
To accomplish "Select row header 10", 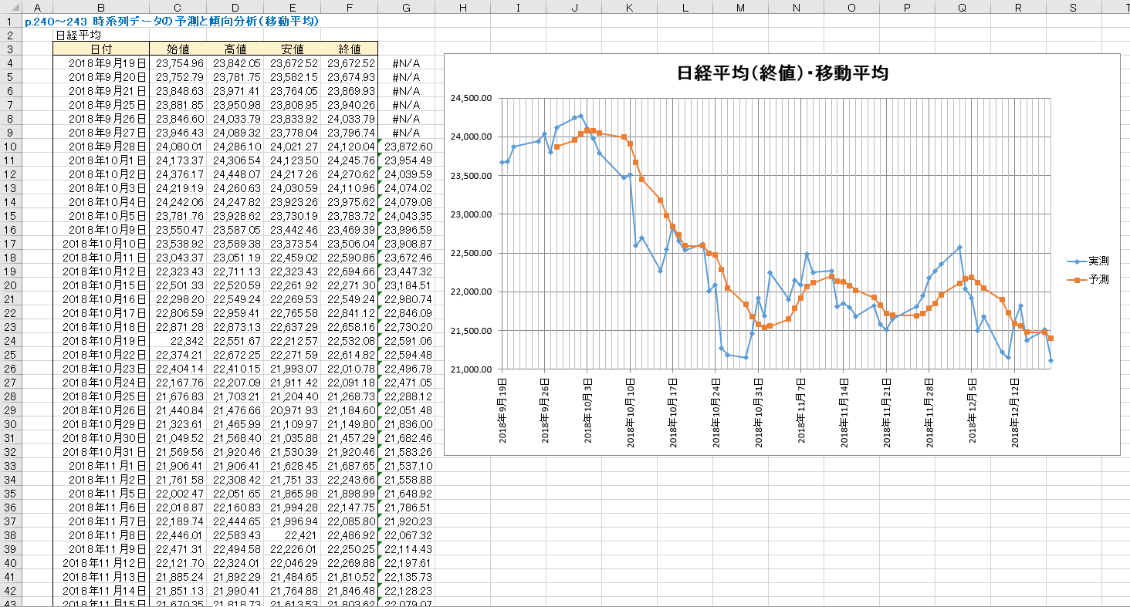I will [x=11, y=146].
